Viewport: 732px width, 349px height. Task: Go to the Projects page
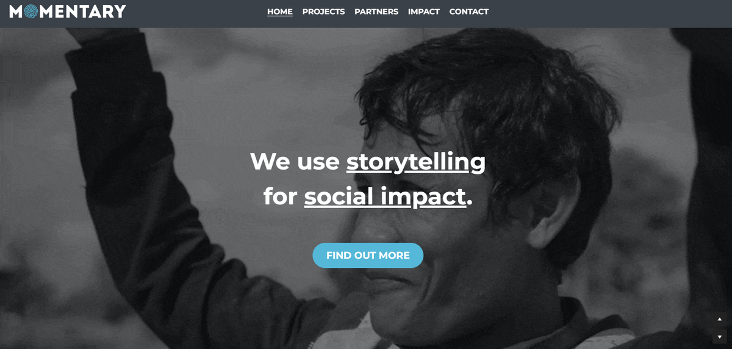[x=323, y=12]
